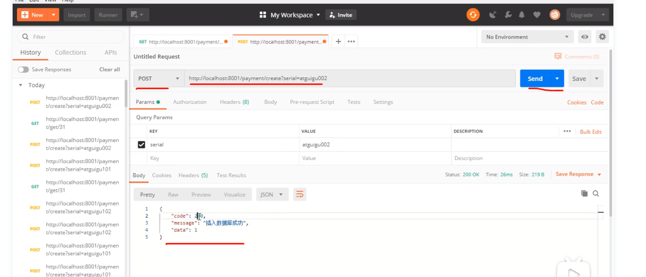Open the request Body tab
This screenshot has width=646, height=277.
[x=271, y=102]
